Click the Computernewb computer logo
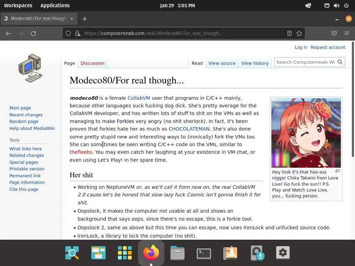 tap(31, 68)
